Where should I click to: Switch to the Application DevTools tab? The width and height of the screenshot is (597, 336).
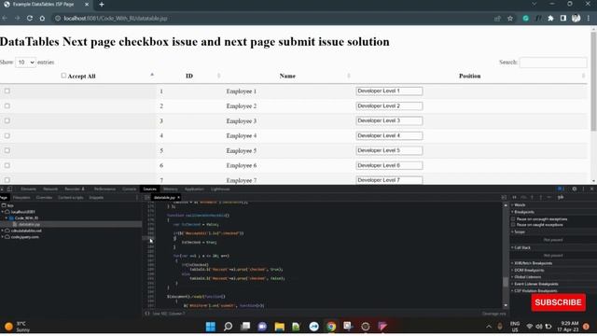click(194, 189)
